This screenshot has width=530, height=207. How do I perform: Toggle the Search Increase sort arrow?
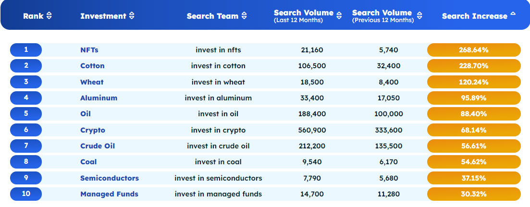pyautogui.click(x=513, y=14)
